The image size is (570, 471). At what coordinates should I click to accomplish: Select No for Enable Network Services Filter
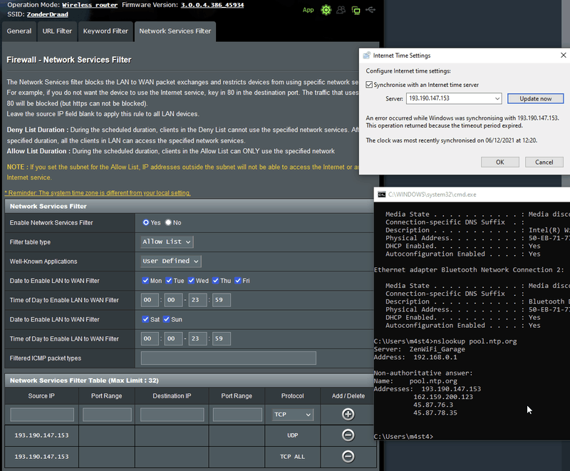[168, 222]
